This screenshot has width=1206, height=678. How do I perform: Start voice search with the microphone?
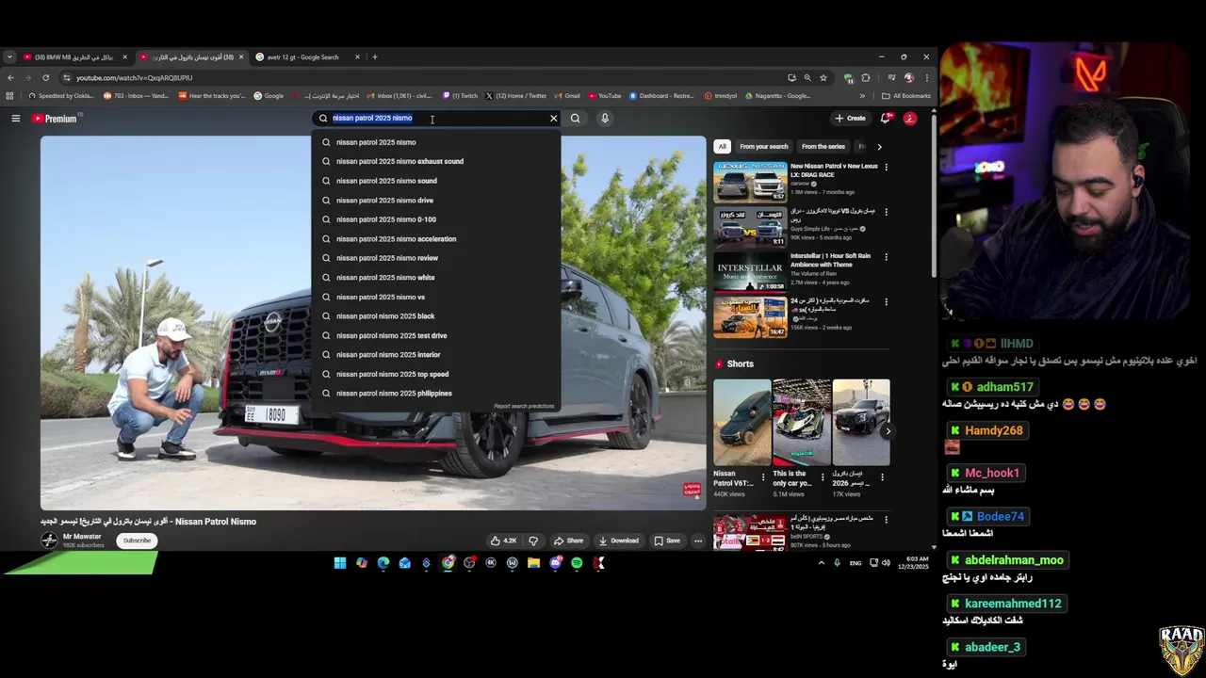pyautogui.click(x=605, y=119)
